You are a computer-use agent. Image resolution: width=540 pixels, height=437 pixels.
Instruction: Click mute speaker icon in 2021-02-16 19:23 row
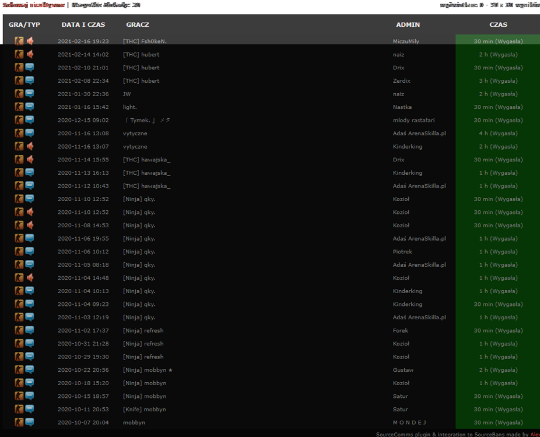tap(30, 41)
